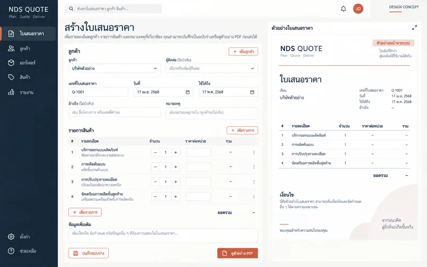Open the JD user avatar
Image resolution: width=427 pixels, height=267 pixels.
[358, 9]
